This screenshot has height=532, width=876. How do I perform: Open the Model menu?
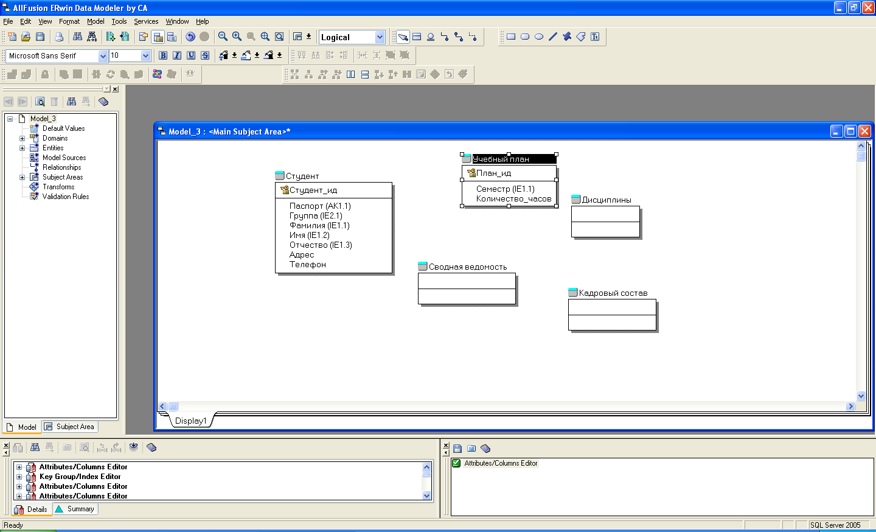coord(96,21)
